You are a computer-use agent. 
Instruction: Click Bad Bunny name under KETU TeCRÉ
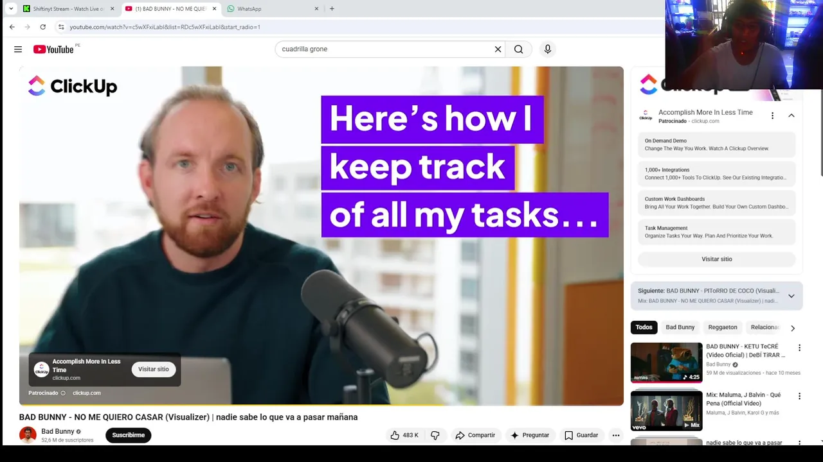718,364
